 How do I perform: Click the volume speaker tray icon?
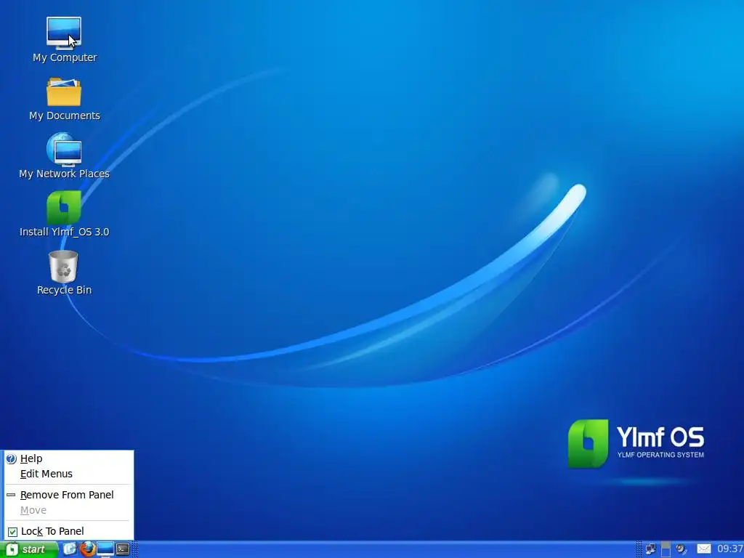[x=682, y=549]
